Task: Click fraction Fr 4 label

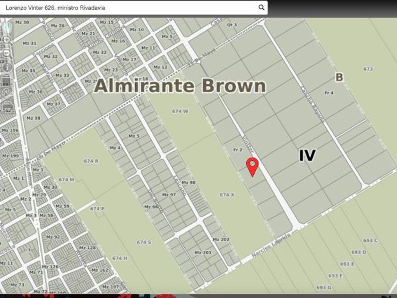Action: [329, 93]
